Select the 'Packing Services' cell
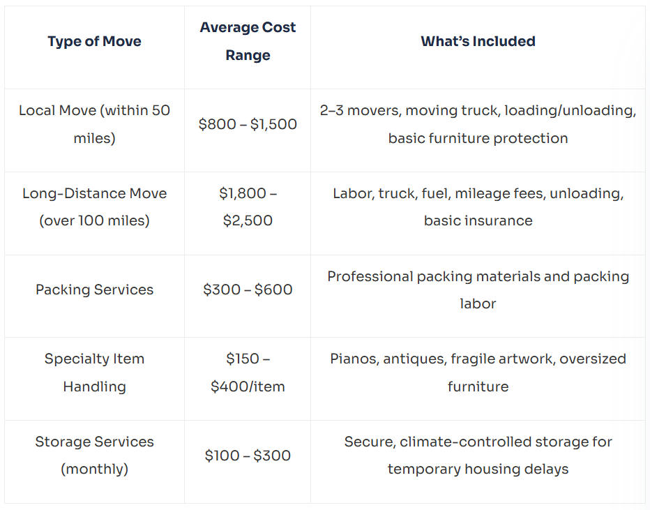Image resolution: width=650 pixels, height=510 pixels. (x=95, y=296)
